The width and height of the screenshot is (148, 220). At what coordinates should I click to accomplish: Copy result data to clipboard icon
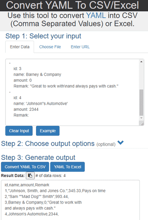[x=30, y=175]
